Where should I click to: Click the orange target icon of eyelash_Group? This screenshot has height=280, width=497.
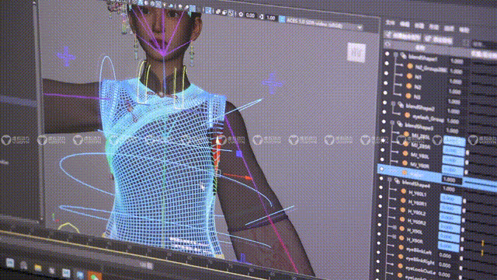(x=408, y=115)
